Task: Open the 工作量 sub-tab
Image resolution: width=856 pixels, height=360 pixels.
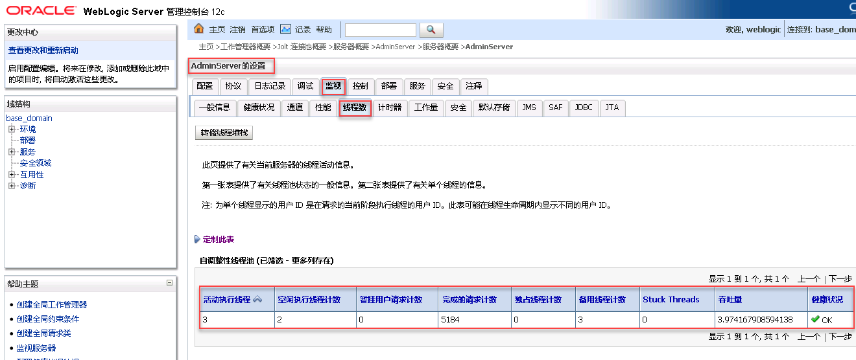Action: 426,107
